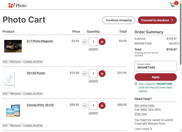Open the Chat now help link
182x132 pixels.
click(140, 114)
